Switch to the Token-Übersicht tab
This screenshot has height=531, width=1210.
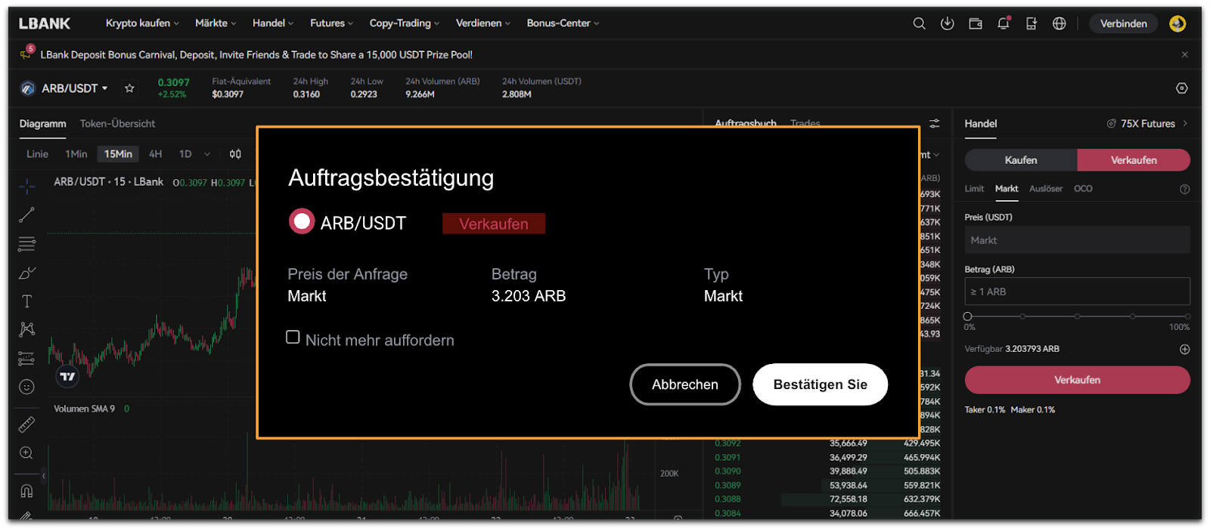coord(117,124)
